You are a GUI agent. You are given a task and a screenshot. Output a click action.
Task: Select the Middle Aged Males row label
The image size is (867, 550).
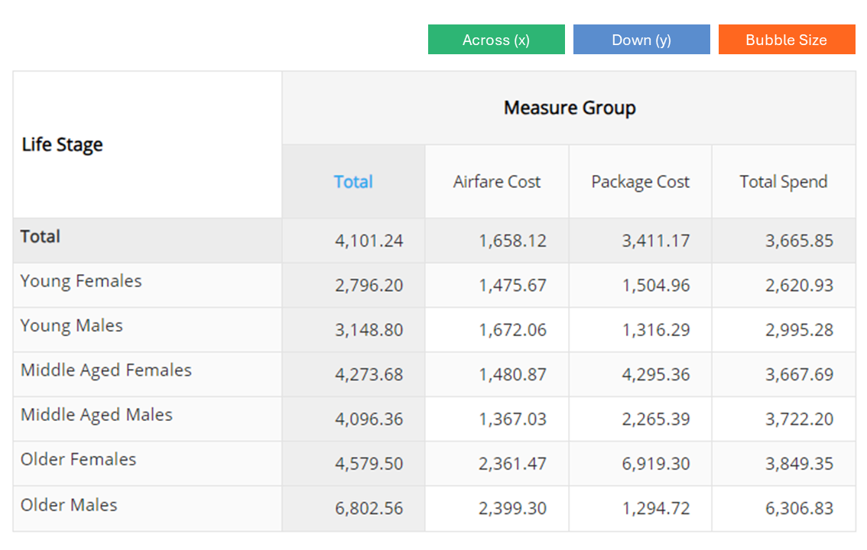96,415
